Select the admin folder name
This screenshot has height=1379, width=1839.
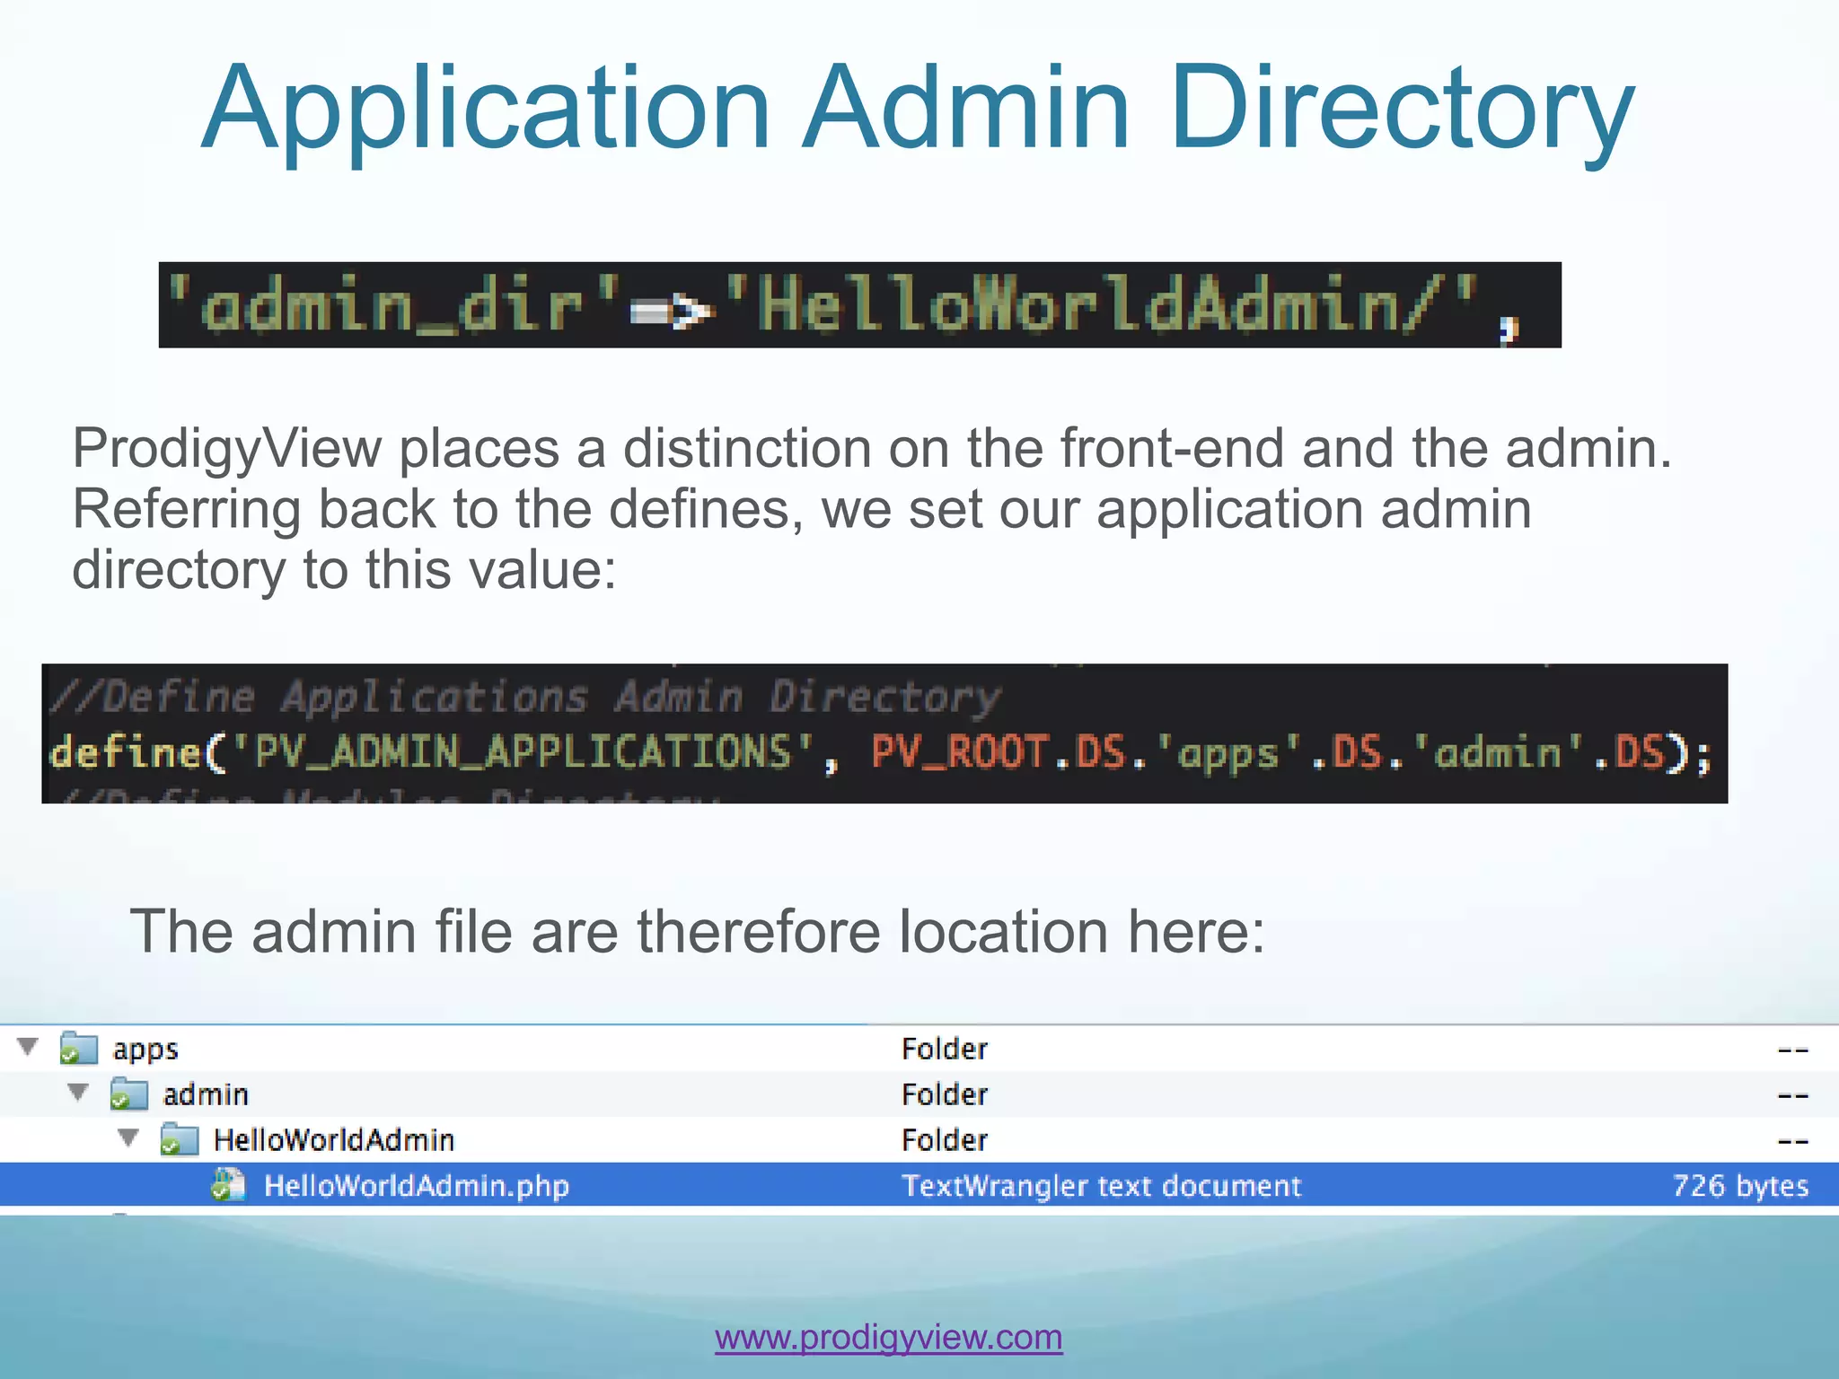pyautogui.click(x=206, y=1094)
